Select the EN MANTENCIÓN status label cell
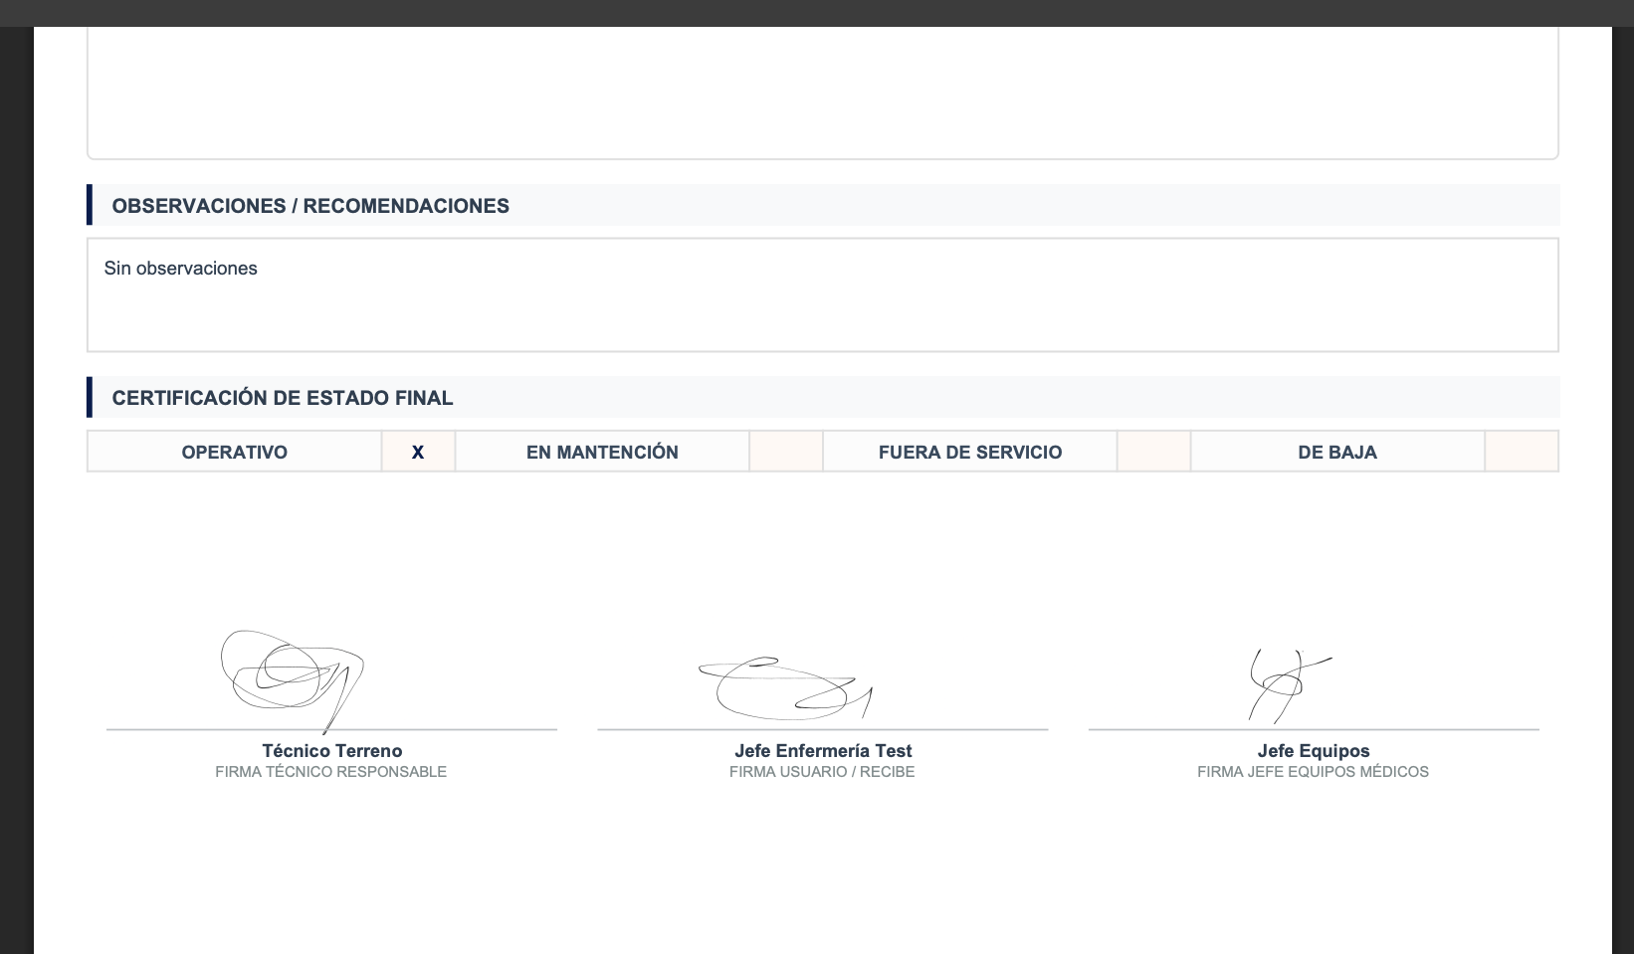Image resolution: width=1634 pixels, height=954 pixels. point(602,453)
